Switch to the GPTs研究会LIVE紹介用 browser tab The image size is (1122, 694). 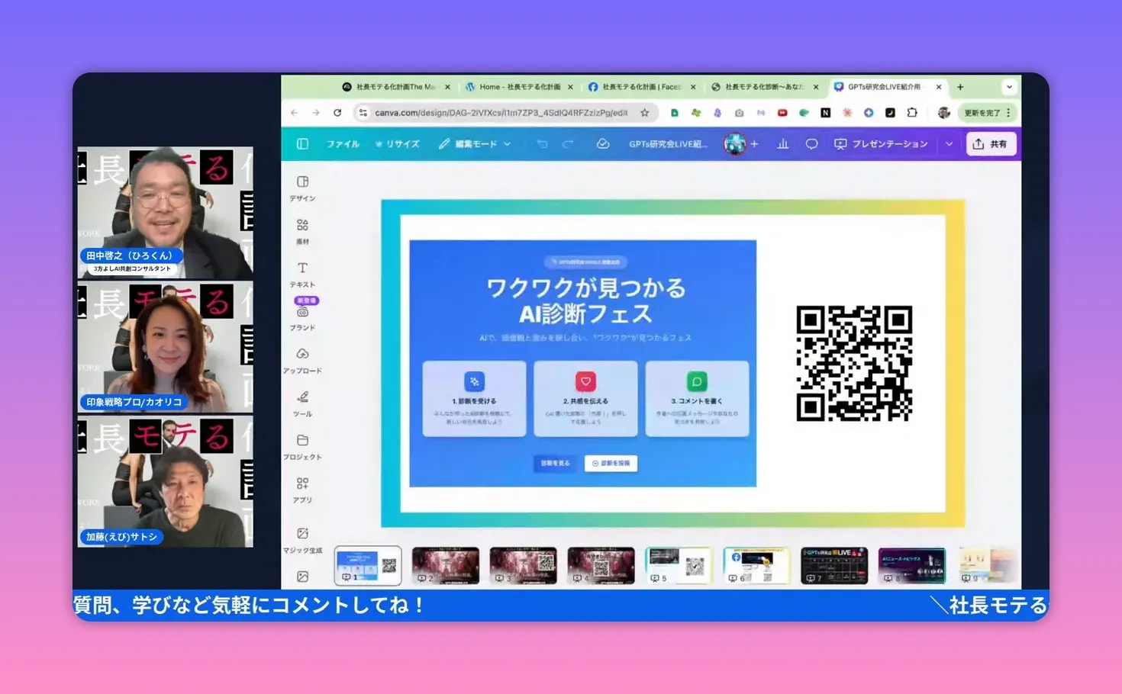(x=885, y=86)
